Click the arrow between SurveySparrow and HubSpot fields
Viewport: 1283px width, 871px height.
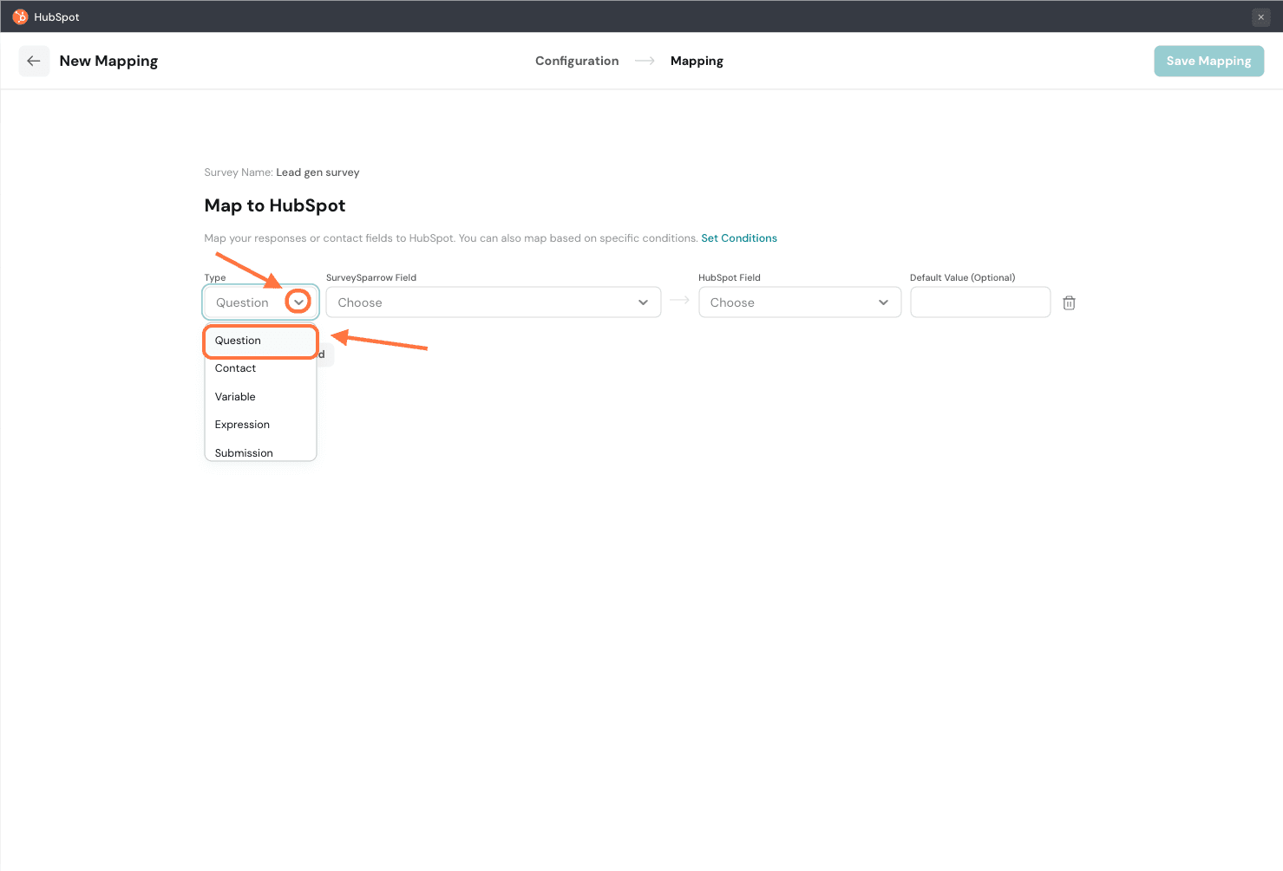coord(679,300)
